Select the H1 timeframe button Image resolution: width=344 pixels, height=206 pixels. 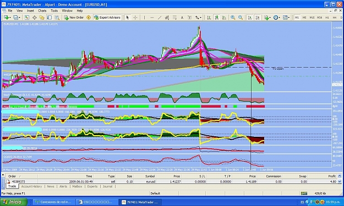tap(327, 18)
